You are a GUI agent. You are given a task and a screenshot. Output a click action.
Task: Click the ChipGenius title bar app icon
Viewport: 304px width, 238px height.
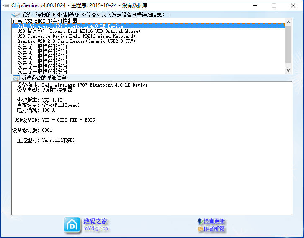pos(5,5)
